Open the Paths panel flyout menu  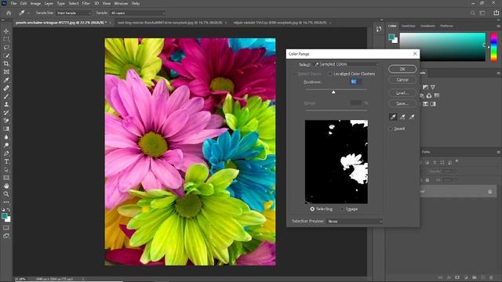[498, 152]
